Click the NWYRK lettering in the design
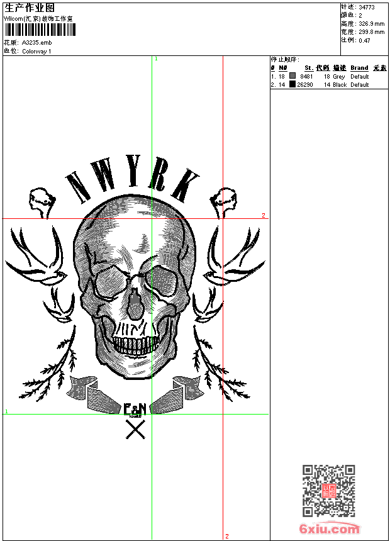The width and height of the screenshot is (390, 541). point(132,179)
